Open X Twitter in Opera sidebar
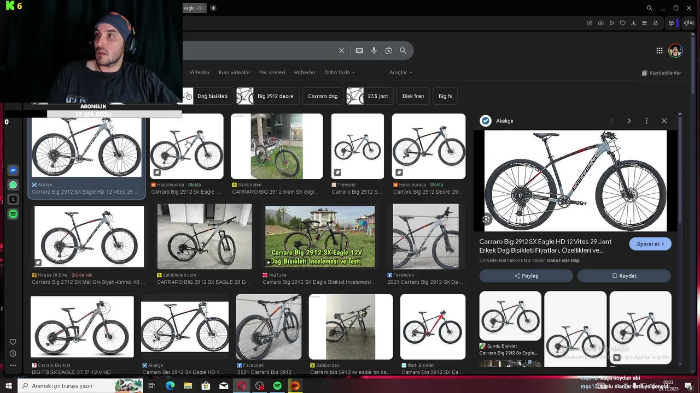Viewport: 700px width, 393px height. click(x=13, y=200)
